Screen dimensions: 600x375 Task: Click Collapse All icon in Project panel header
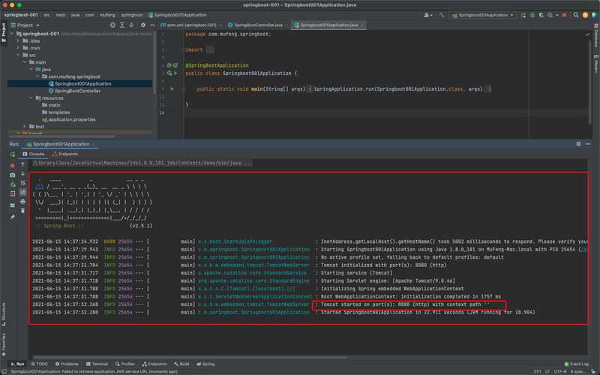click(x=131, y=25)
